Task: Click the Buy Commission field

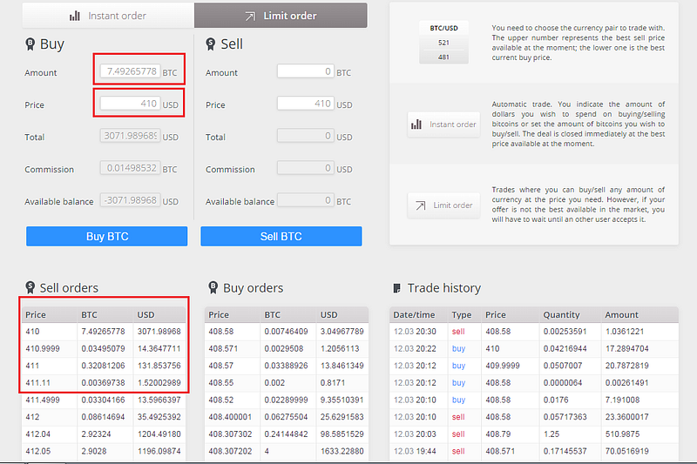Action: click(x=130, y=168)
